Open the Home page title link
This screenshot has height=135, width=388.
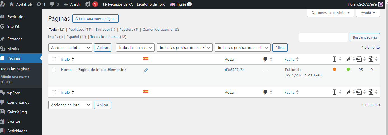66,70
